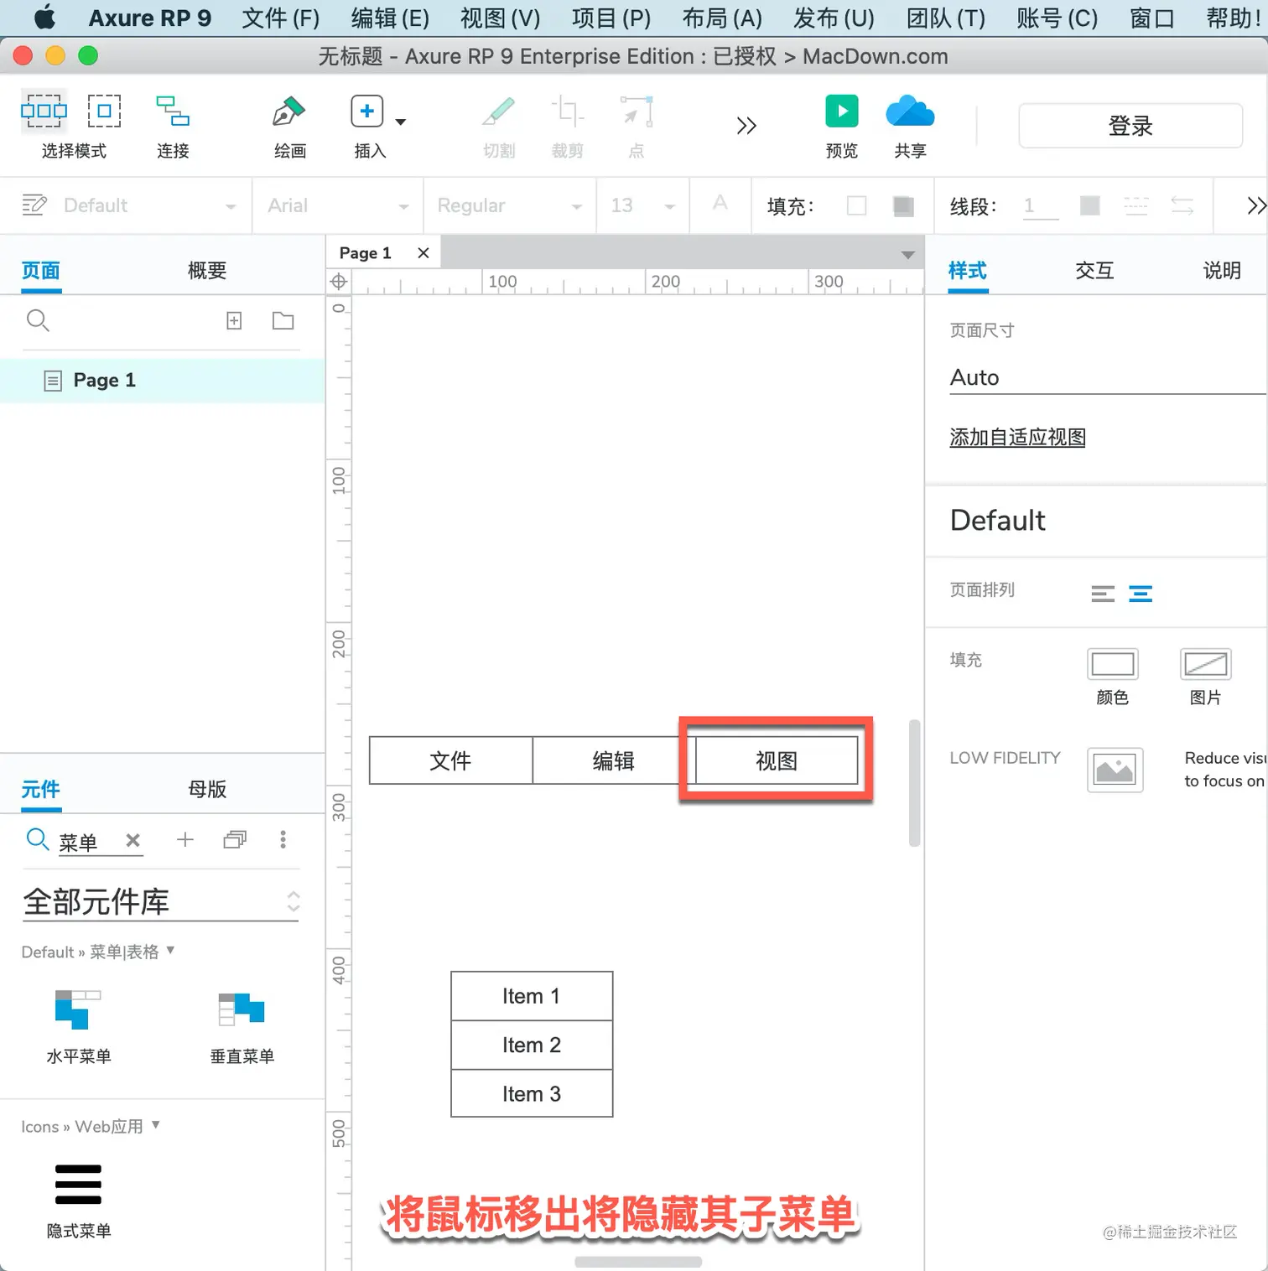Select the 隐式菜单 hamburger icon widget
The height and width of the screenshot is (1271, 1268).
(78, 1200)
